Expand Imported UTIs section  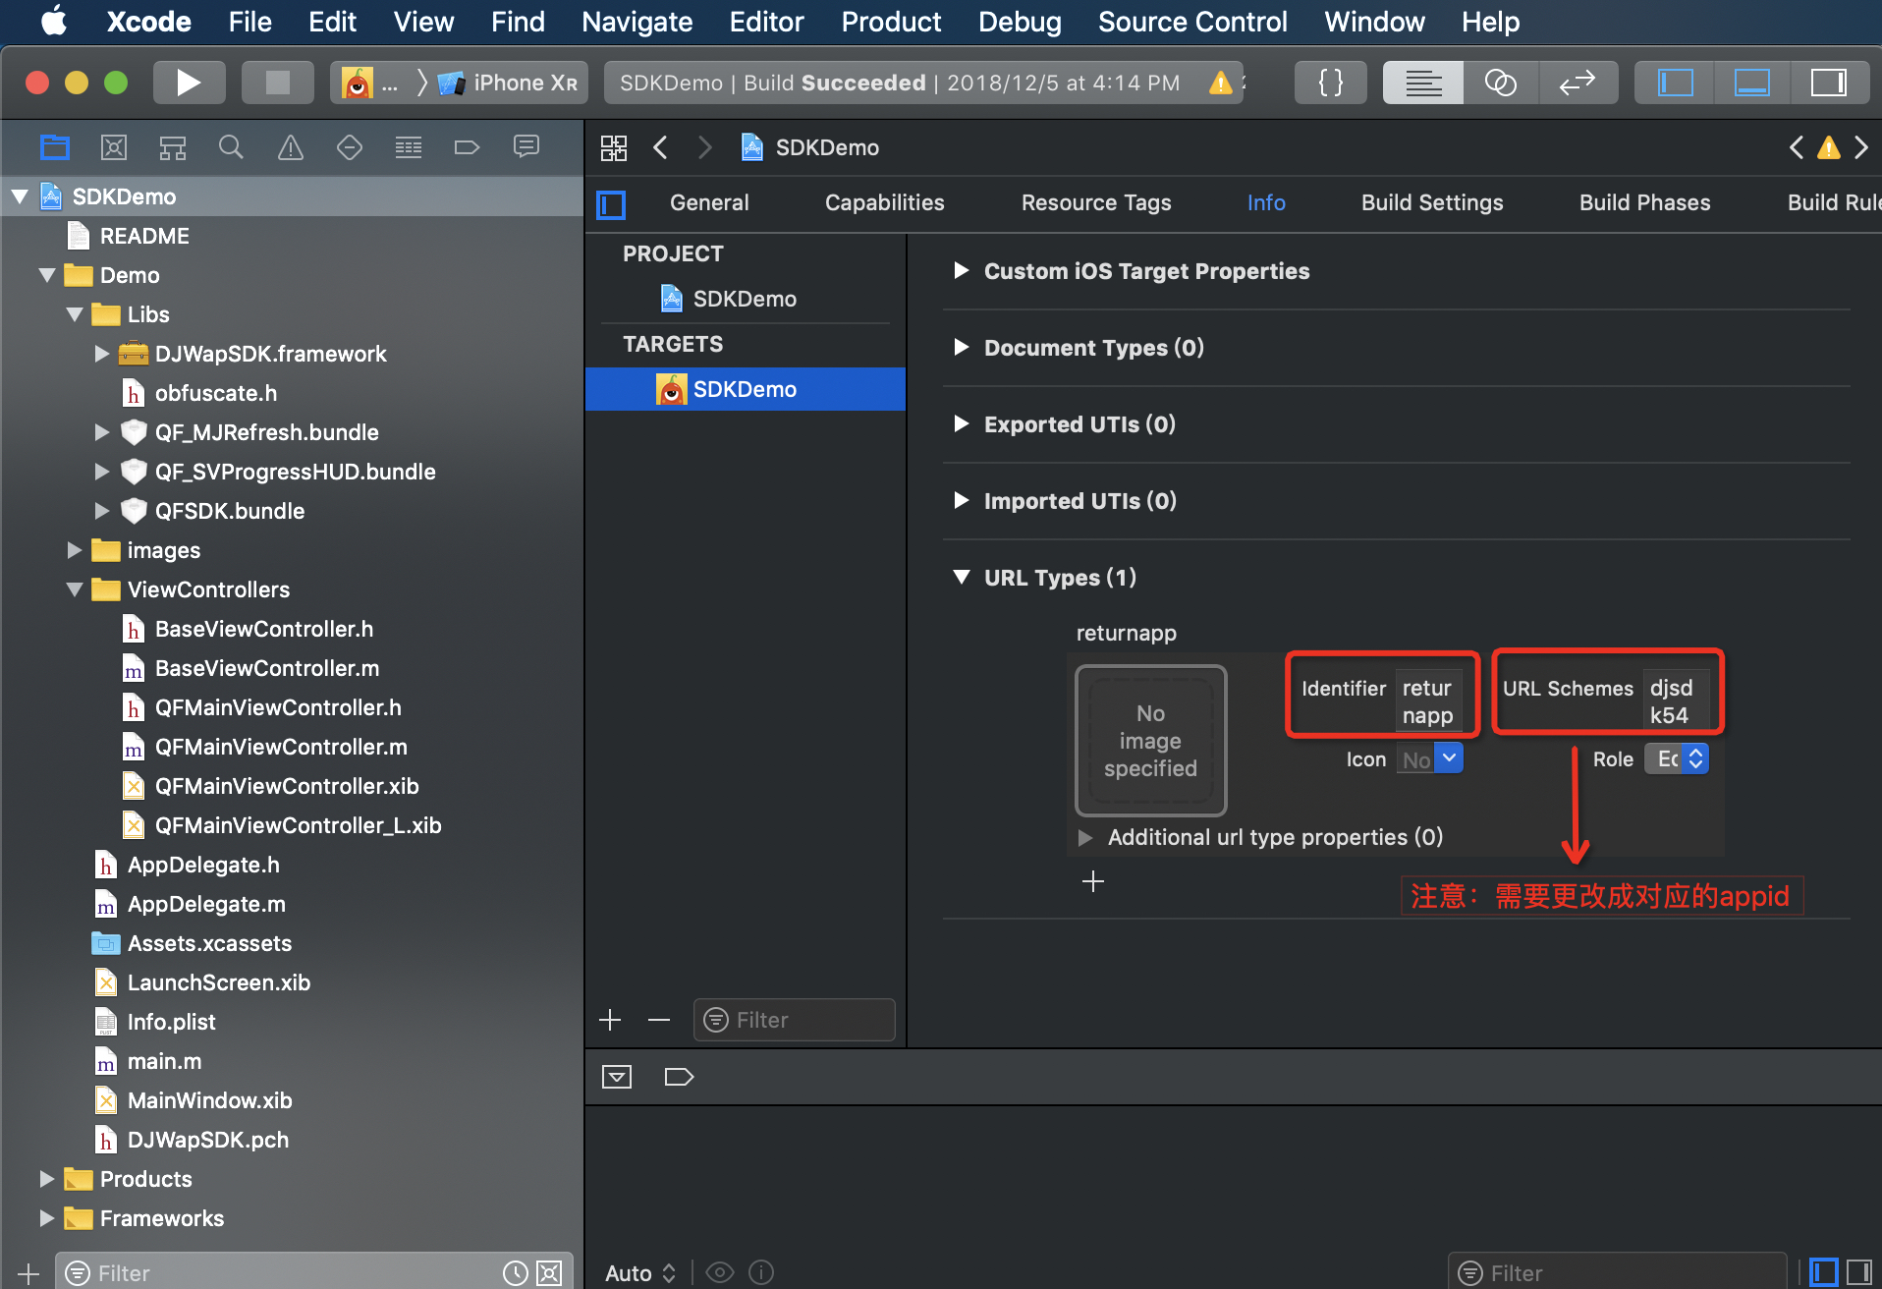point(962,500)
